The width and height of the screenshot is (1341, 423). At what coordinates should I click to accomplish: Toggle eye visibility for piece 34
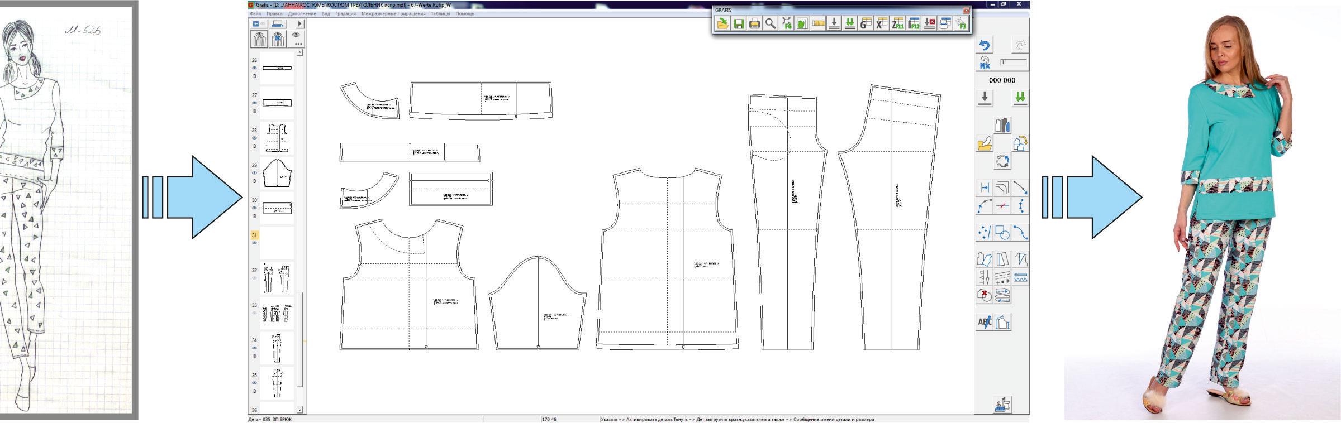254,348
